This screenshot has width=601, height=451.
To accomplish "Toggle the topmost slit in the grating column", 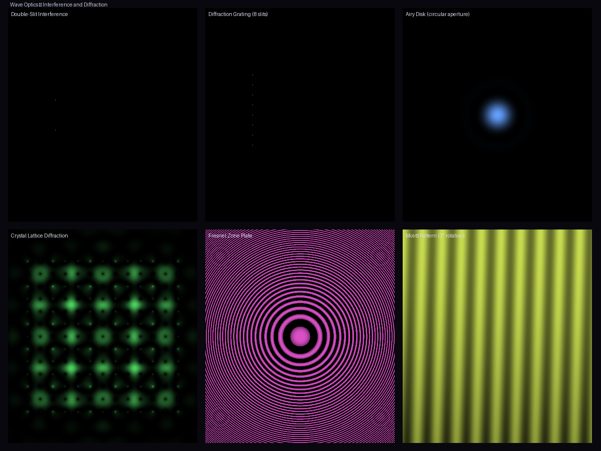I will click(253, 74).
